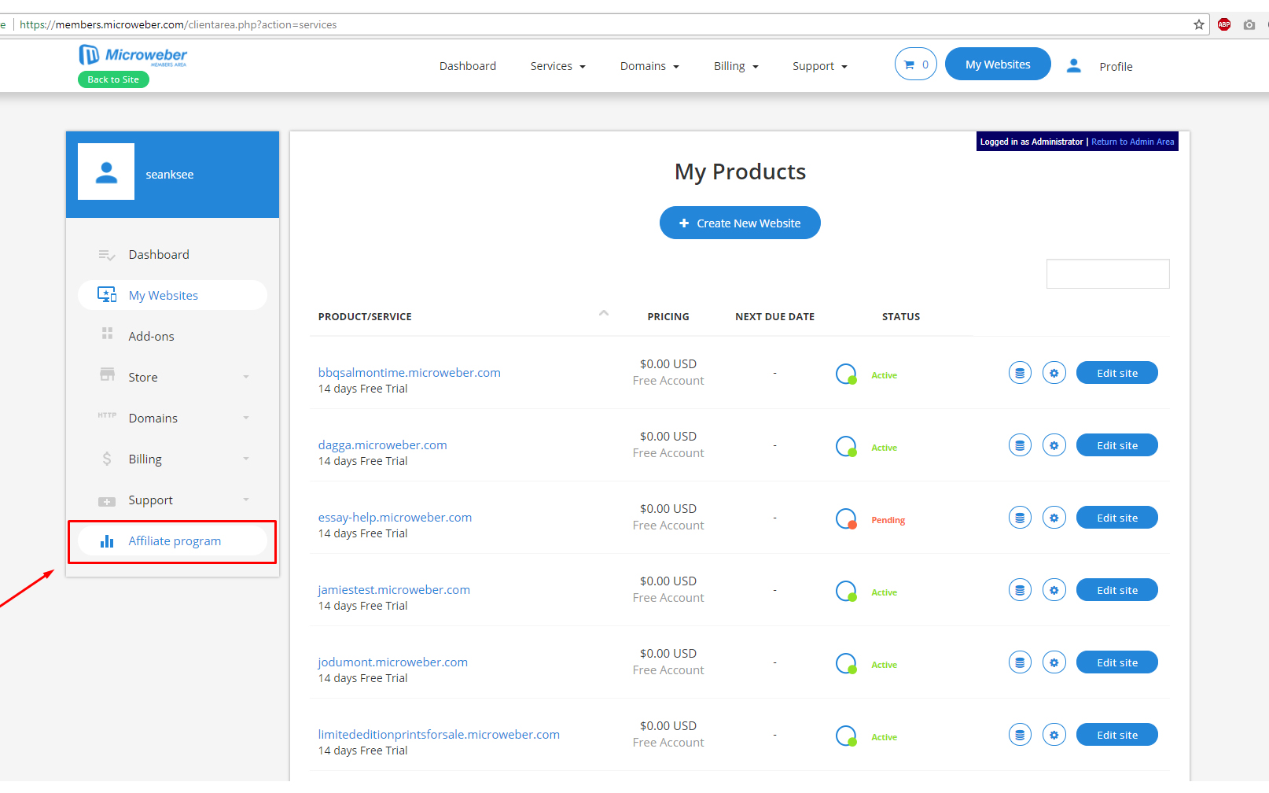Click the Profile user icon in header
Image resolution: width=1269 pixels, height=793 pixels.
[x=1073, y=66]
